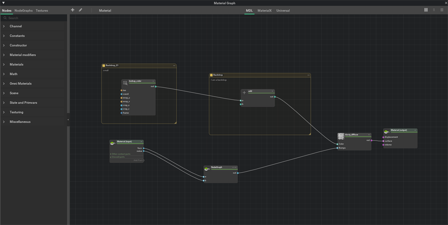Expand the Constants category
The height and width of the screenshot is (225, 448).
pyautogui.click(x=4, y=36)
